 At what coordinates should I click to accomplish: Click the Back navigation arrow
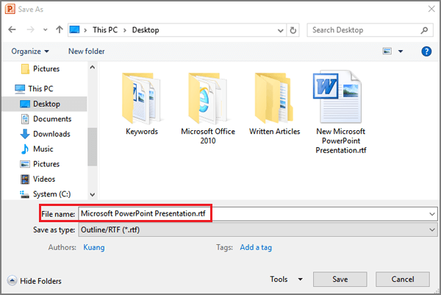[x=12, y=29]
